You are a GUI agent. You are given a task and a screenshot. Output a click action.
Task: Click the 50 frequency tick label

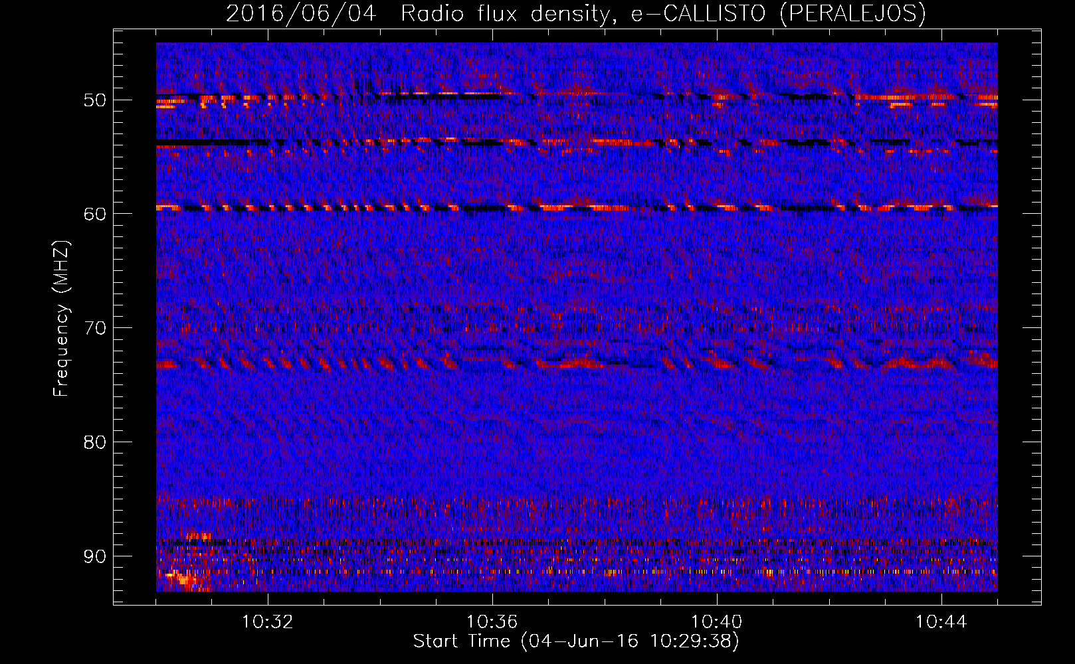(94, 100)
